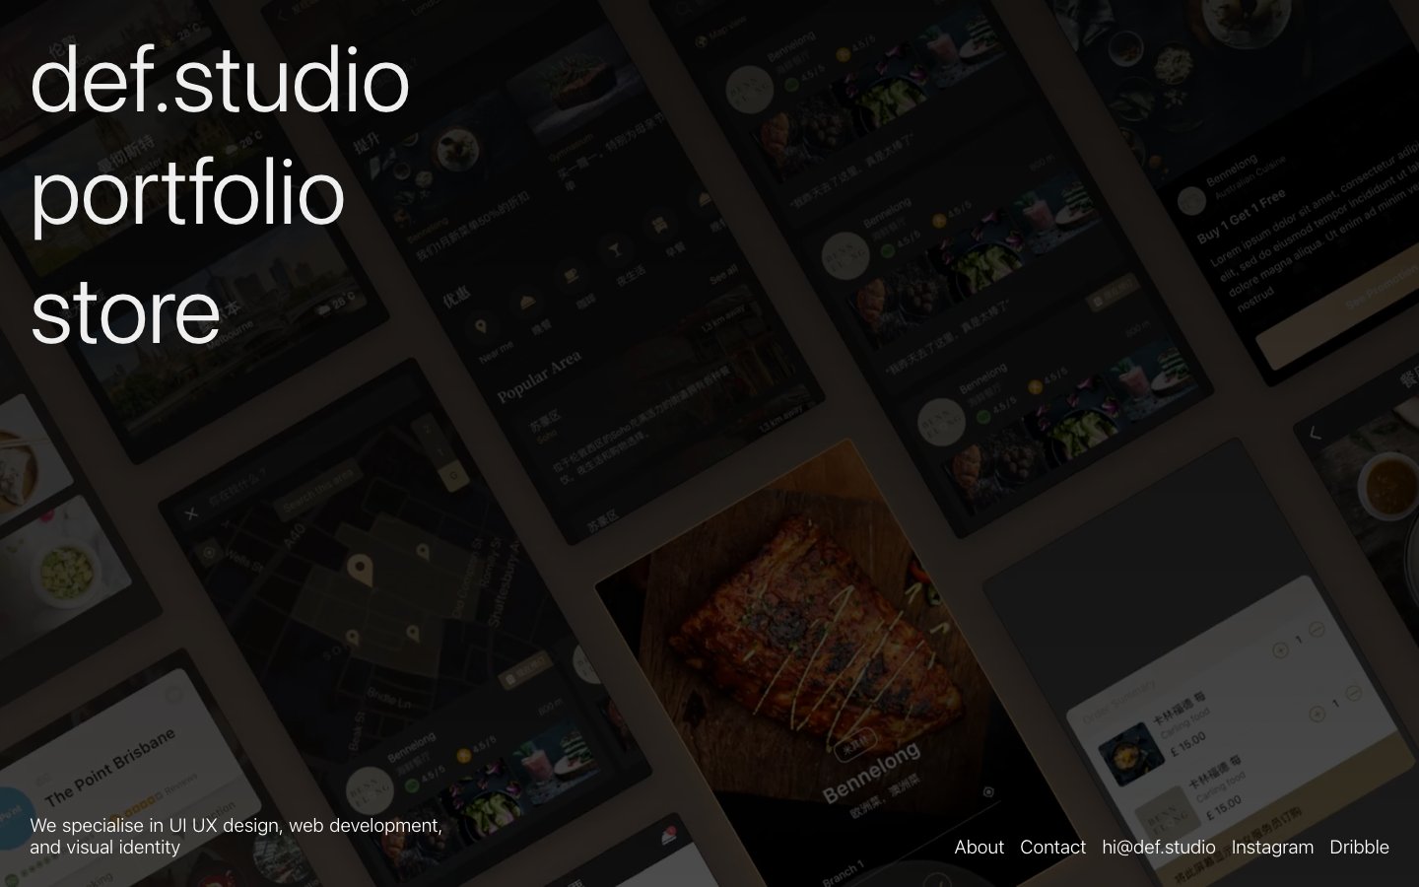Click the hi@def.studio email link
Viewport: 1419px width, 887px height.
tap(1159, 848)
